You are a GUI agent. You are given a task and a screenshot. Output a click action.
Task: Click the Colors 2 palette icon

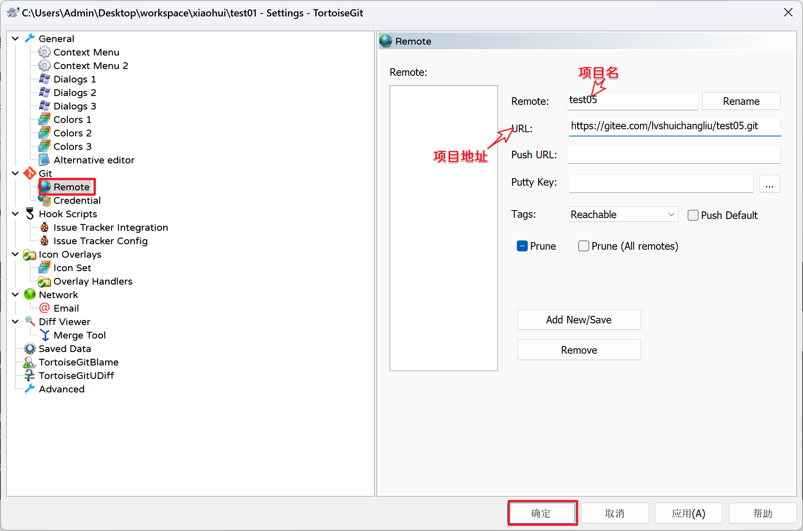point(44,133)
